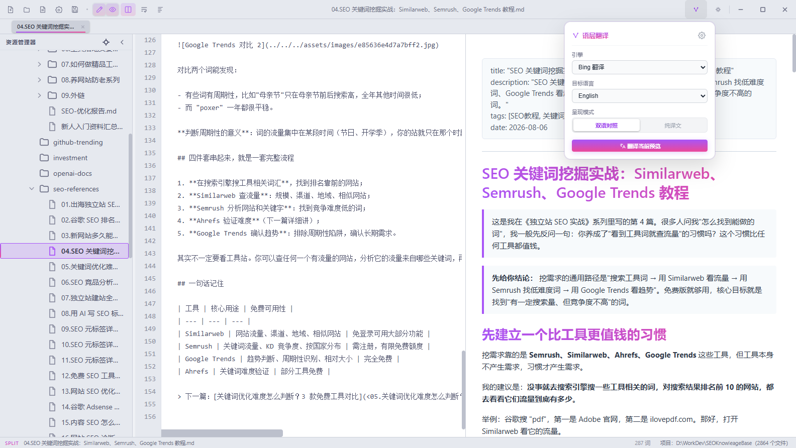Toggle word wrap in the toolbar

144,10
